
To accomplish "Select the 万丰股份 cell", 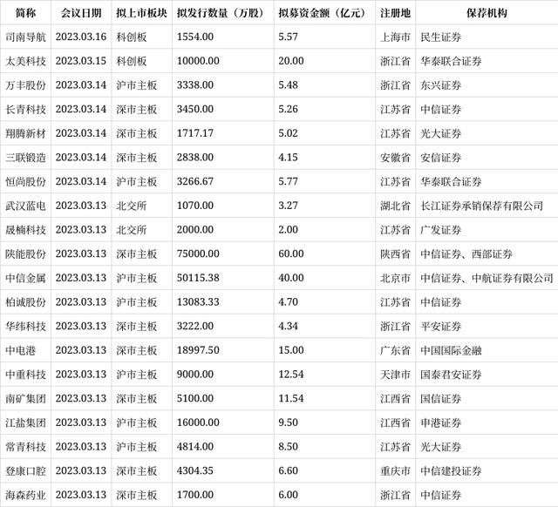I will tap(25, 85).
